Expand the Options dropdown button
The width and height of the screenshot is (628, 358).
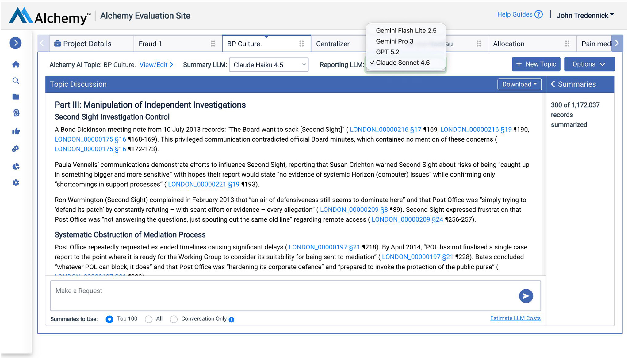tap(589, 64)
